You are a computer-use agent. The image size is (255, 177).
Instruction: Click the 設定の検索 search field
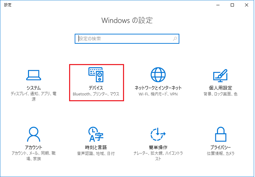click(x=127, y=39)
